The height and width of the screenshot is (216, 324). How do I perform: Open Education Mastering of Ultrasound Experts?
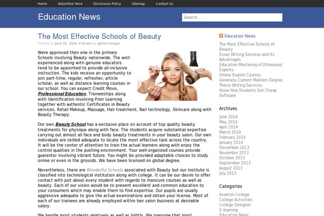pos(251,67)
